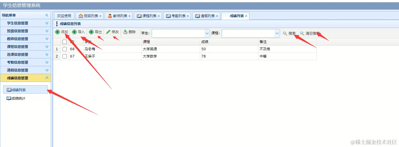Click the pencil icon for 修改
399x147 pixels.
click(x=108, y=32)
